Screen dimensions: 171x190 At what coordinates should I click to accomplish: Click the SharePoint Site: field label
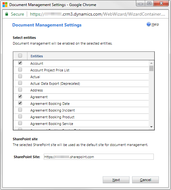coord(27,157)
